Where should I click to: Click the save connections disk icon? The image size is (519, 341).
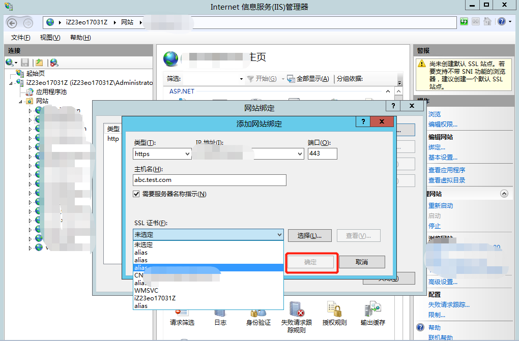[25, 63]
